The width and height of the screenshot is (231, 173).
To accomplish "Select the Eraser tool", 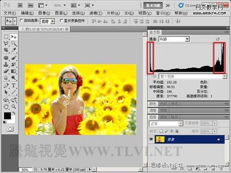I will pyautogui.click(x=6, y=71).
